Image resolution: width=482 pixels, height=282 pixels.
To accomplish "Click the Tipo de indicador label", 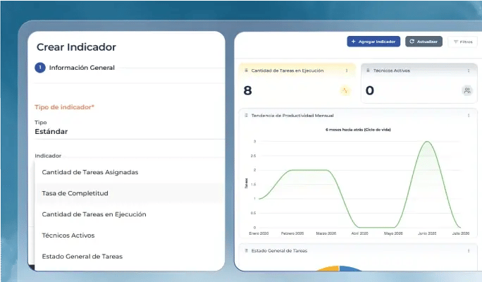I will (64, 107).
